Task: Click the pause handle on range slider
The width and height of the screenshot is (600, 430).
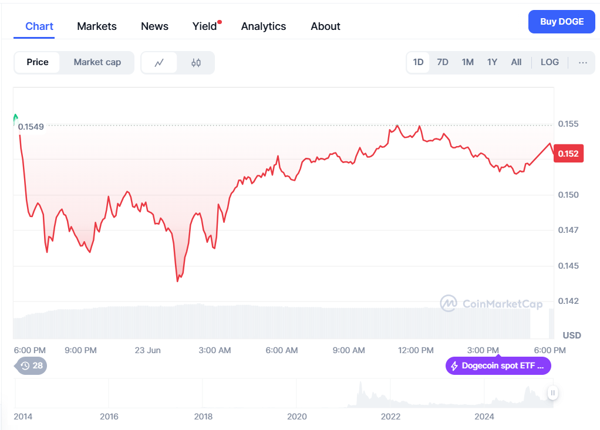Action: pyautogui.click(x=552, y=392)
